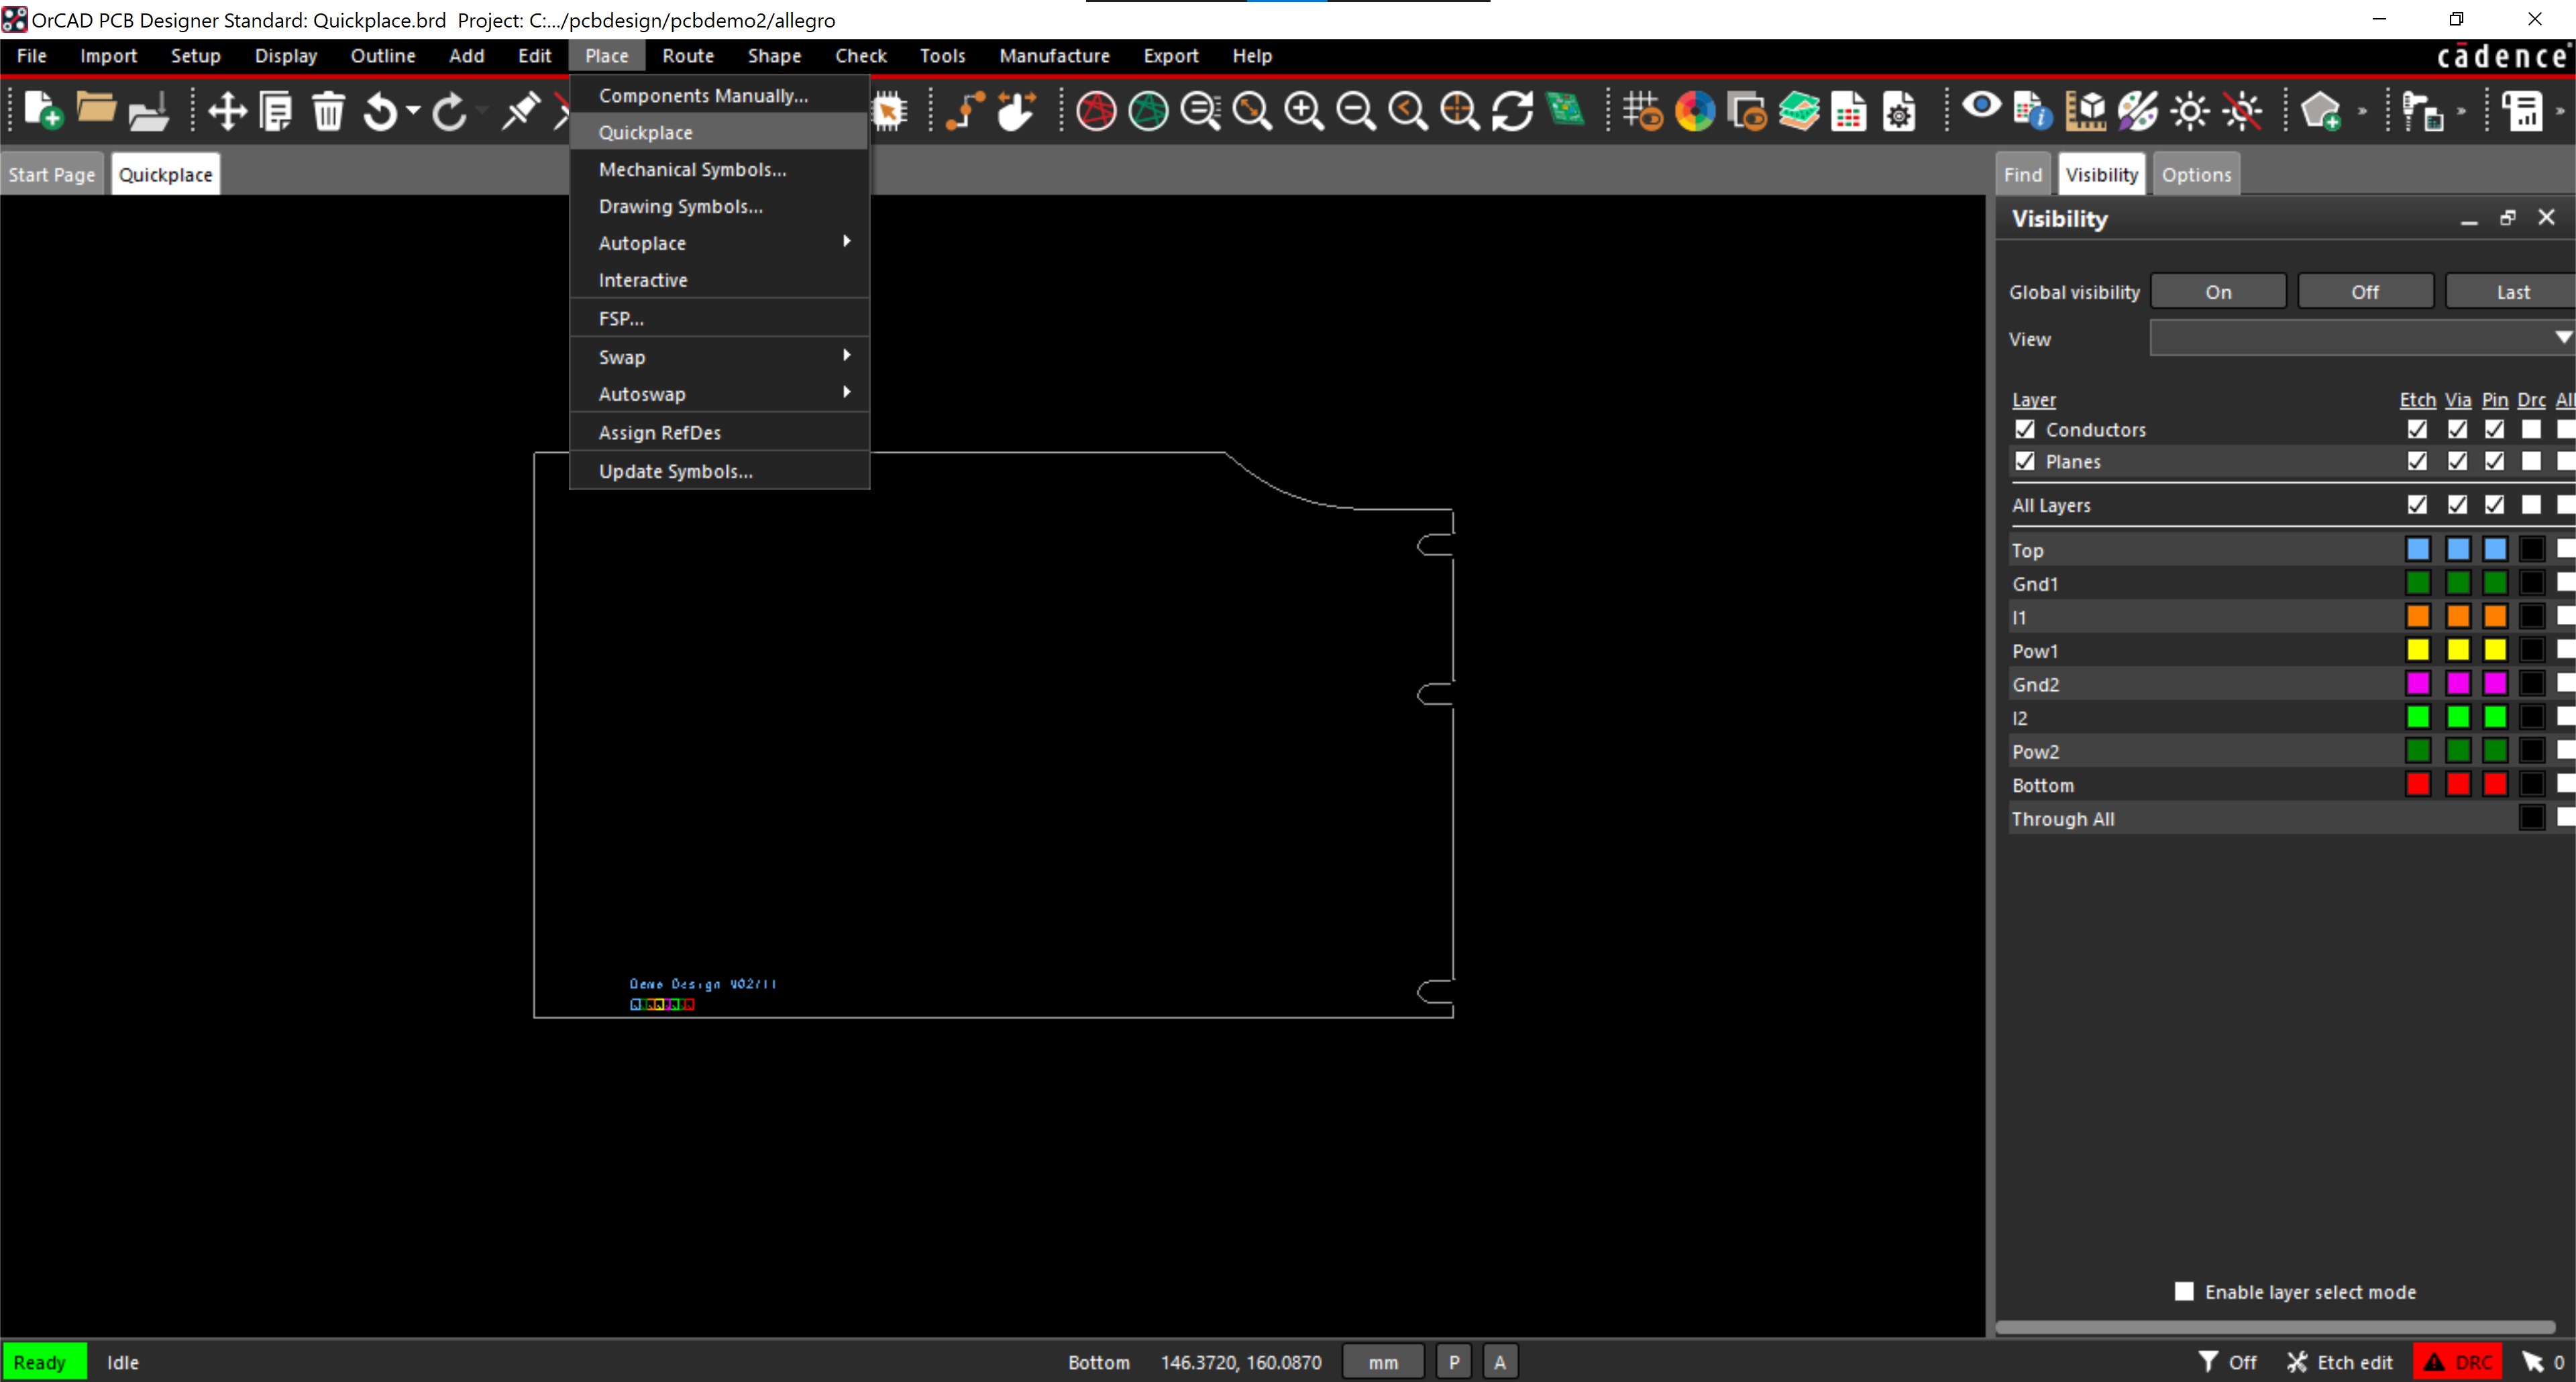Check the Planes Drc checkbox
This screenshot has height=1382, width=2576.
click(2531, 461)
